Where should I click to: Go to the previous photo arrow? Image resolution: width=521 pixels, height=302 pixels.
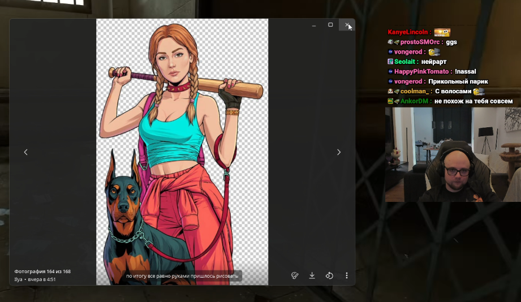(25, 152)
